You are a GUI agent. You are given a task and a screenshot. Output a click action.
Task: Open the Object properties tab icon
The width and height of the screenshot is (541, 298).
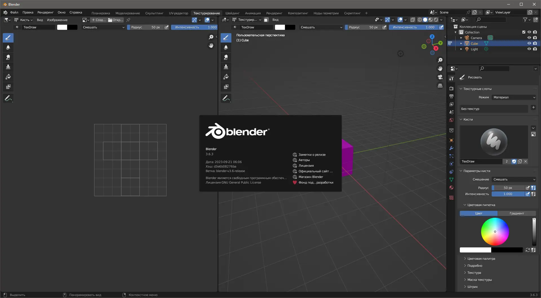tap(451, 140)
